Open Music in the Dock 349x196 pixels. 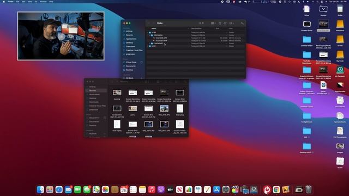pyautogui.click(x=152, y=189)
